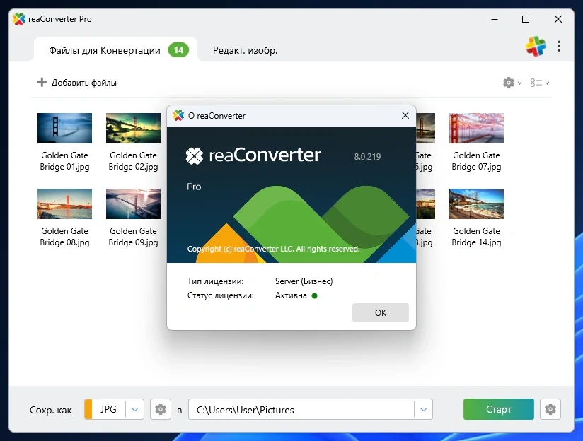Screen dimensions: 583x441
Task: Open the list view mode dropdown
Action: click(x=540, y=83)
